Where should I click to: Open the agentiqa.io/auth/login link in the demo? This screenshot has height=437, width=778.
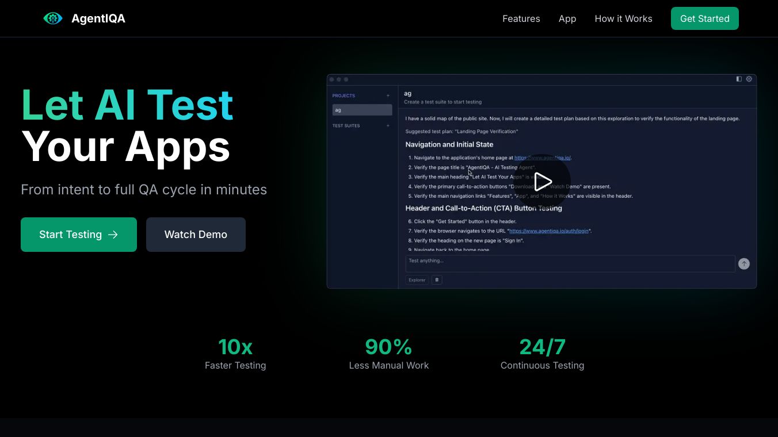pos(549,231)
